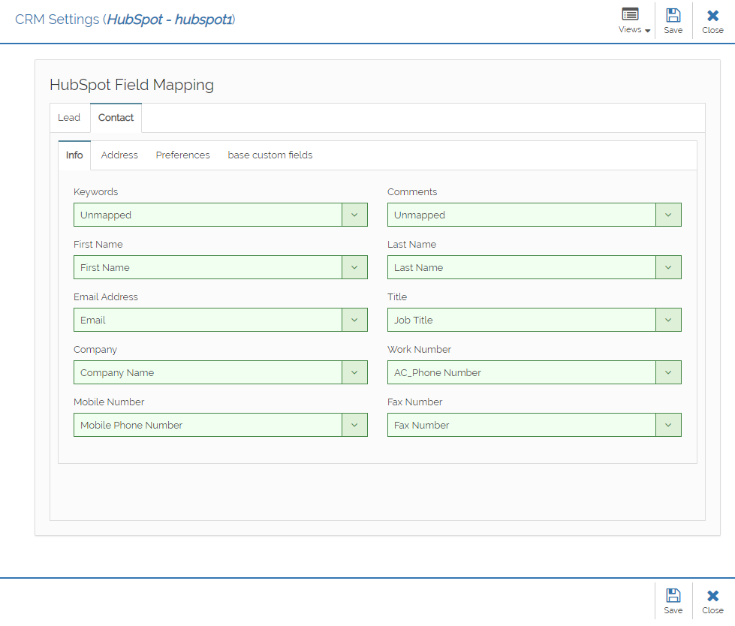Expand the First Name mapping dropdown arrow
This screenshot has height=626, width=735.
click(354, 267)
